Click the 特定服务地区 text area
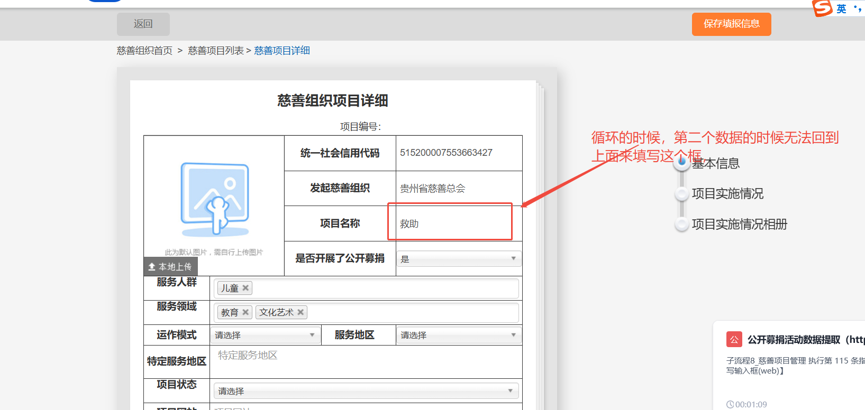The width and height of the screenshot is (865, 410). tap(366, 362)
